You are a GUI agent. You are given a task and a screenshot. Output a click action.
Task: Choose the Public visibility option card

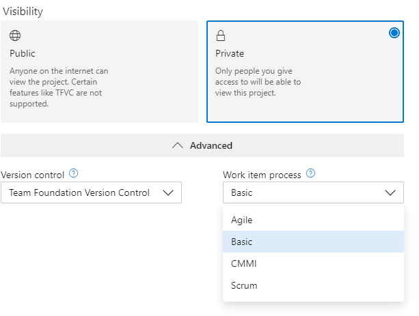click(99, 71)
